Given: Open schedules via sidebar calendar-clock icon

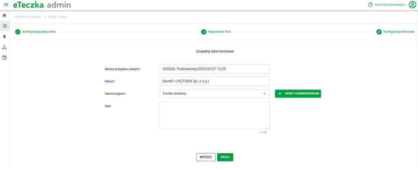Looking at the screenshot, I should tap(4, 58).
